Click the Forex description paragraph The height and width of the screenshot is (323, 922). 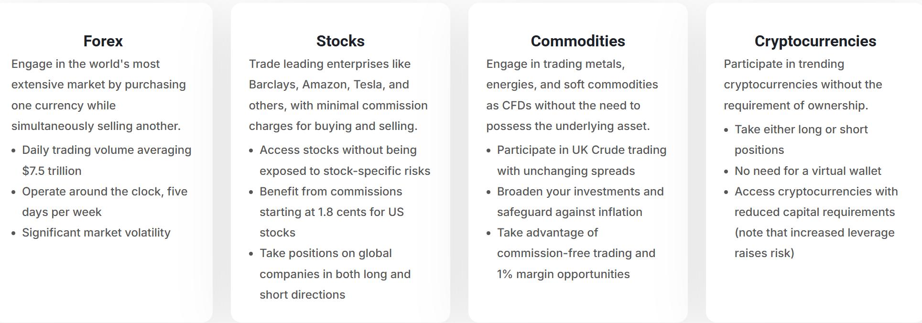[99, 95]
